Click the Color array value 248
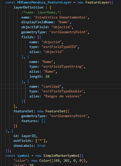Image resolution: width=121 pixels, height=166 pixels. pyautogui.click(x=56, y=161)
